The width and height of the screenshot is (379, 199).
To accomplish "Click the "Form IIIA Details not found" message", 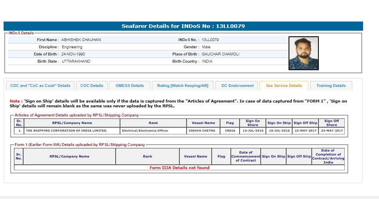I will click(x=179, y=168).
